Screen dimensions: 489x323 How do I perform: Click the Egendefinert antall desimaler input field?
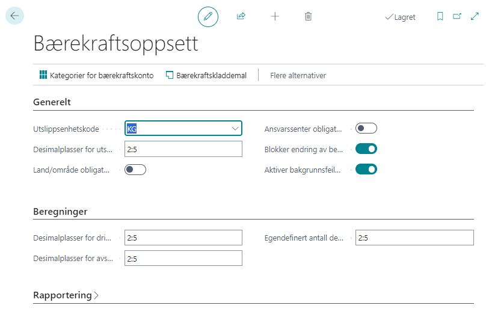click(414, 238)
